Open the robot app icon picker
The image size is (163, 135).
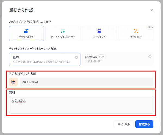[x=13, y=82]
